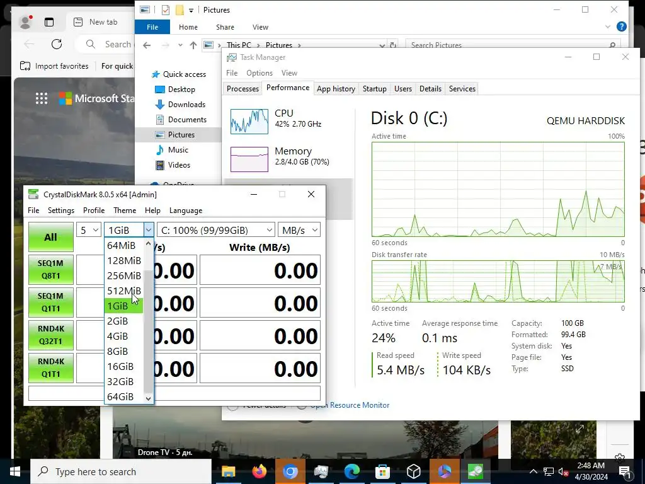
Task: Open CrystalDiskMark Theme menu
Action: point(125,210)
